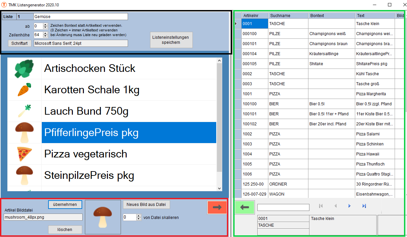The width and height of the screenshot is (407, 237).
Task: Click the carrot icon in the list
Action: click(24, 90)
